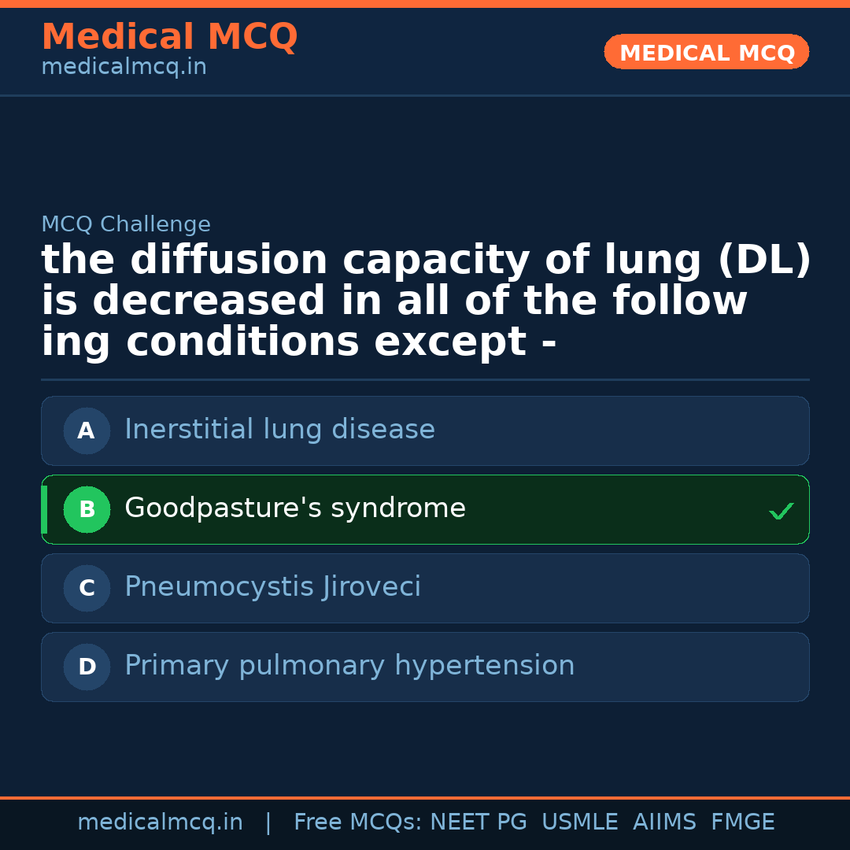Select answer Inerstitial lung disease
This screenshot has height=850, width=850.
pos(279,430)
